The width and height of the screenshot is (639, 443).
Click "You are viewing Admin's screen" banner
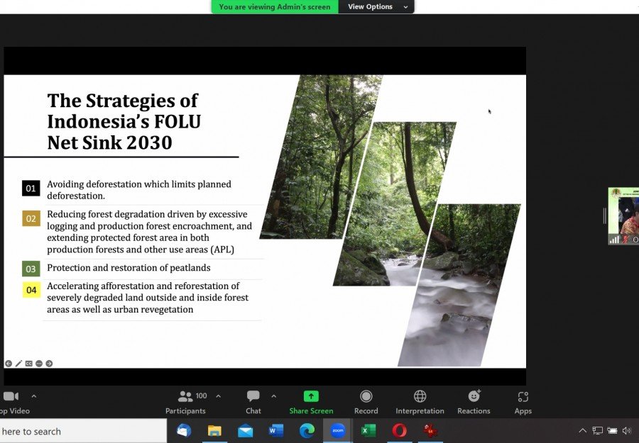click(x=274, y=6)
